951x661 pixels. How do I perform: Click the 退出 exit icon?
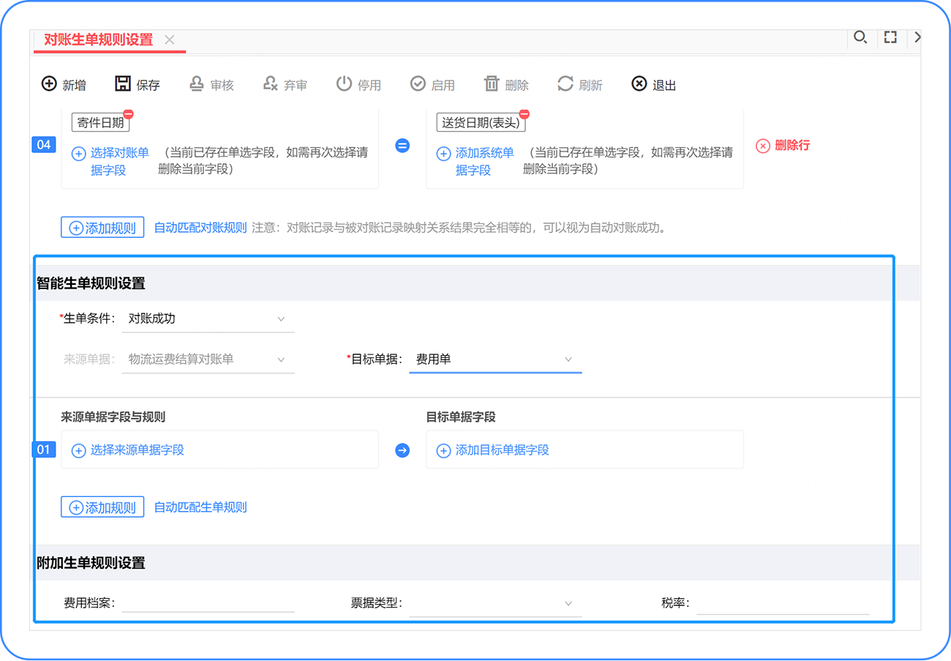[x=639, y=84]
